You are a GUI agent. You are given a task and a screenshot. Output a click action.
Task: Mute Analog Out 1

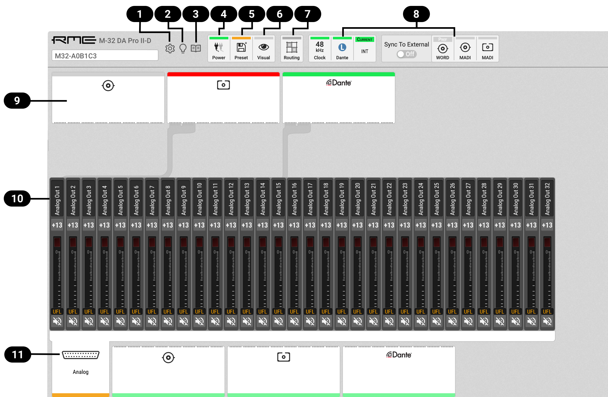[x=57, y=321]
